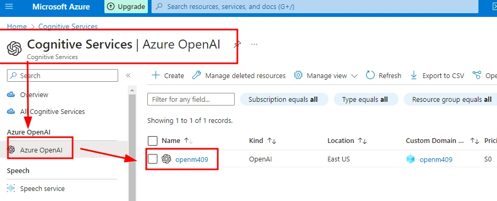Viewport: 497px width, 201px height.
Task: Edit the Type equals all filter
Action: 365,99
